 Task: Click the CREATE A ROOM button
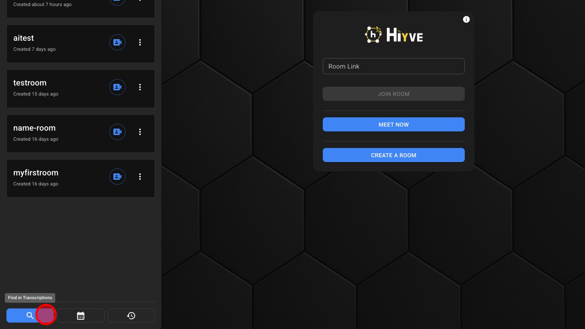click(x=393, y=155)
